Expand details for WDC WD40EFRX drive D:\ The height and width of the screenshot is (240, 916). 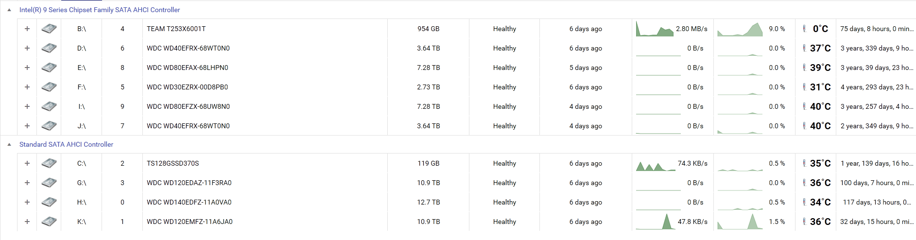click(27, 48)
